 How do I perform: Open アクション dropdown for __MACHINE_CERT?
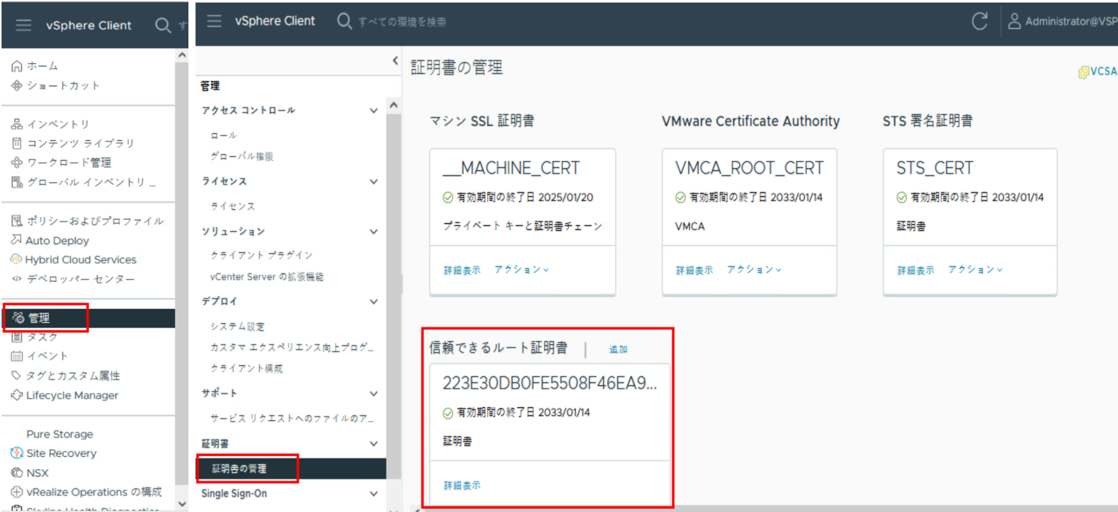click(522, 269)
